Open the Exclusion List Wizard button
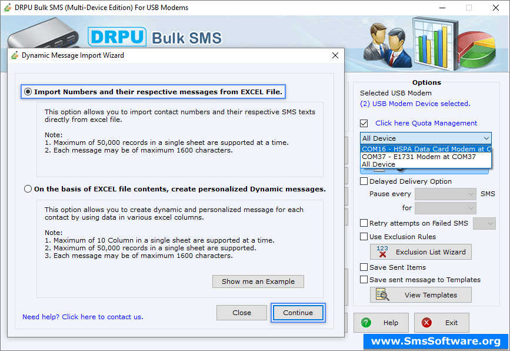The height and width of the screenshot is (351, 510). click(x=421, y=251)
